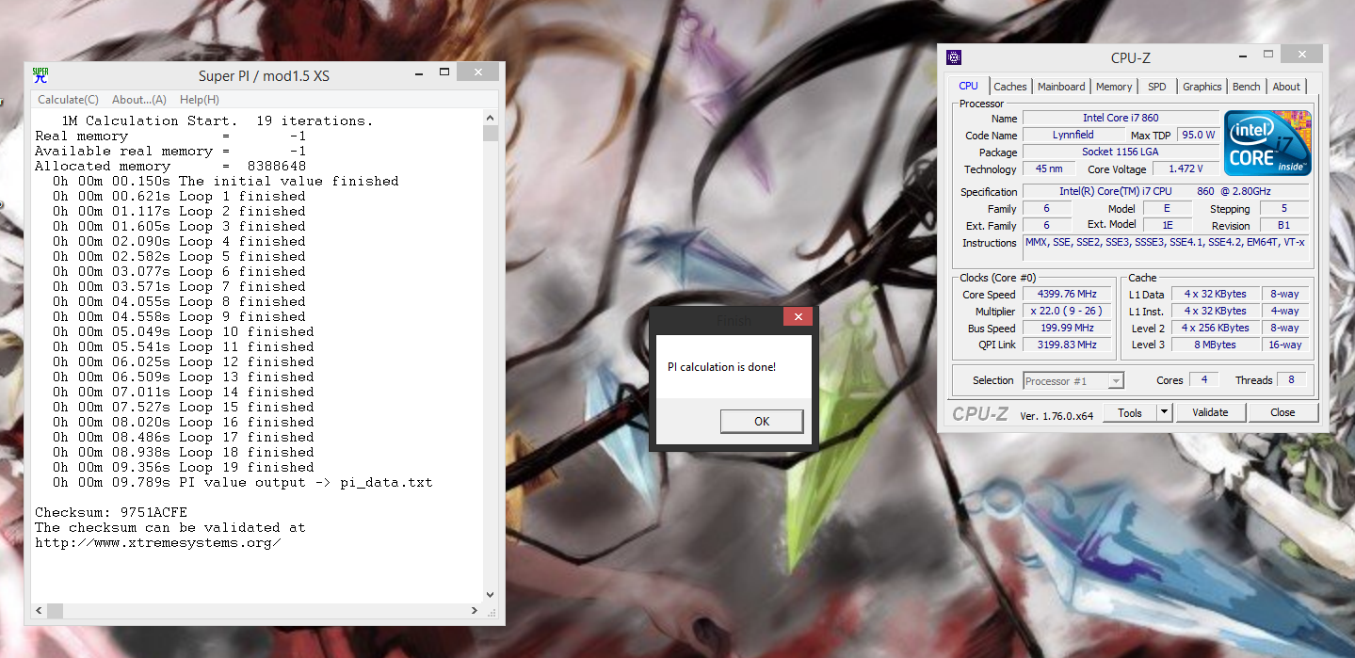This screenshot has height=658, width=1355.
Task: Click the 'Loop 10 finished' line
Action: (x=184, y=331)
